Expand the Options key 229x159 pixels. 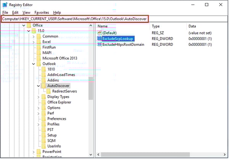pos(39,108)
